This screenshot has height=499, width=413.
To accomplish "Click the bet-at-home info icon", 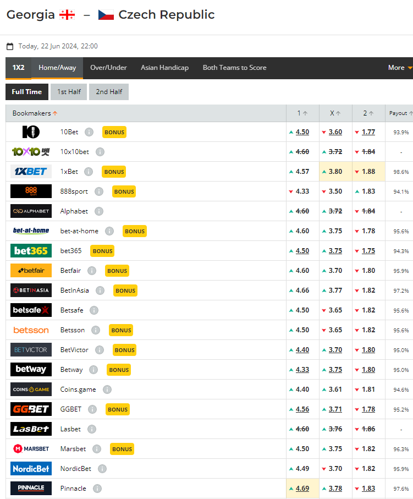I will [109, 231].
